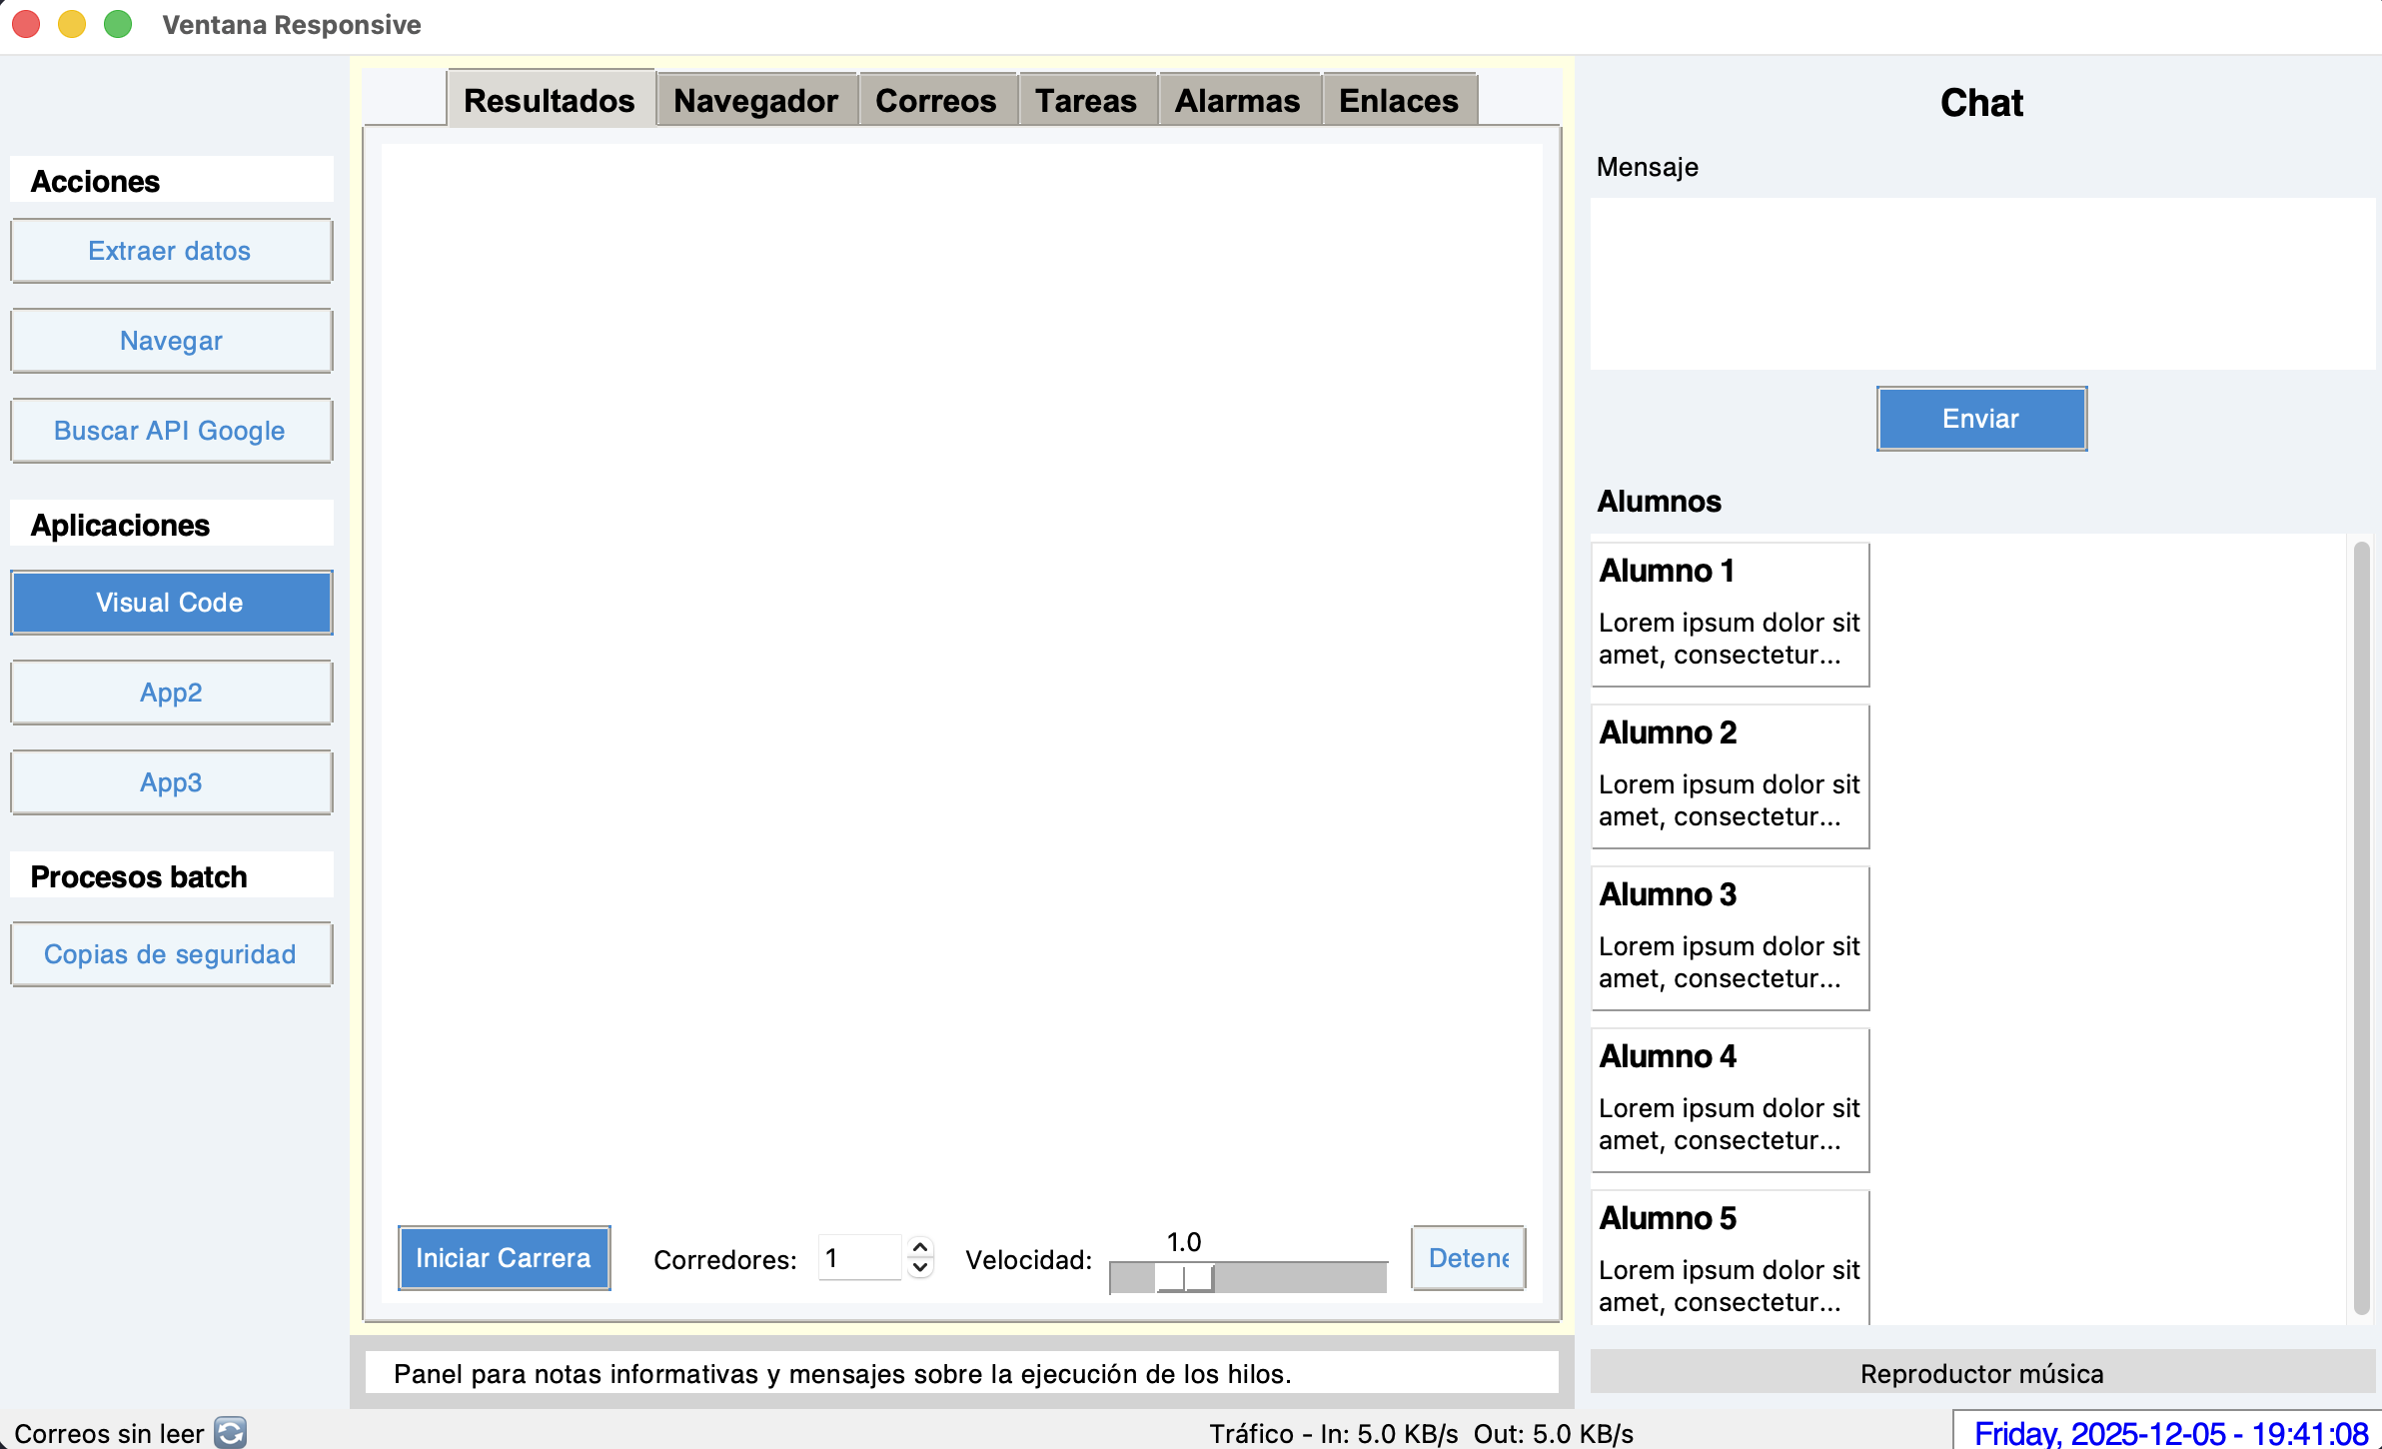Viewport: 2382px width, 1449px height.
Task: Click the Extraer datos button
Action: coord(170,250)
